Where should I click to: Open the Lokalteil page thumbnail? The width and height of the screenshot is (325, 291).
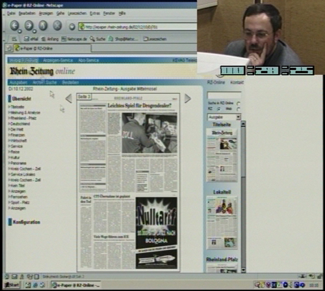point(222,223)
